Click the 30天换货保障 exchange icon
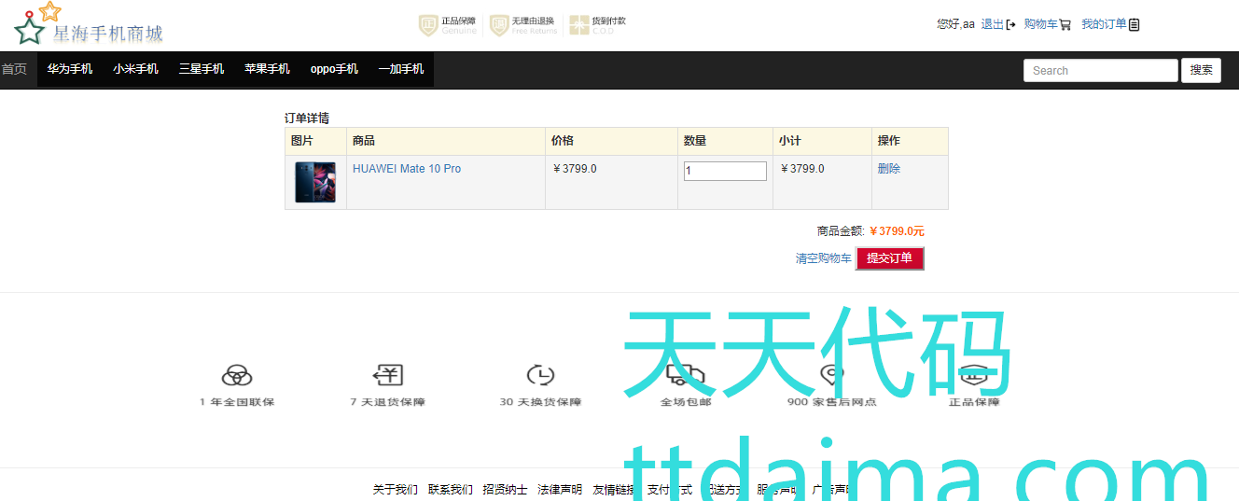1239x501 pixels. 540,375
